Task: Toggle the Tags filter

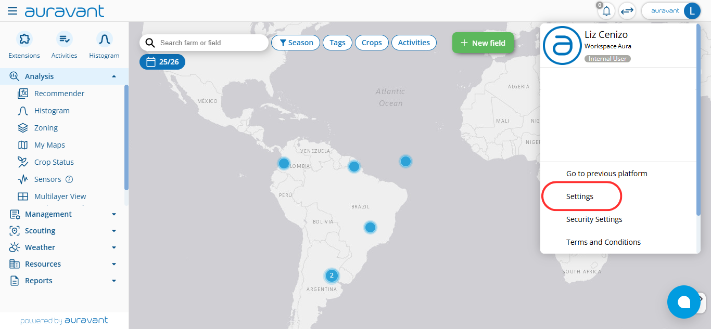Action: point(337,43)
